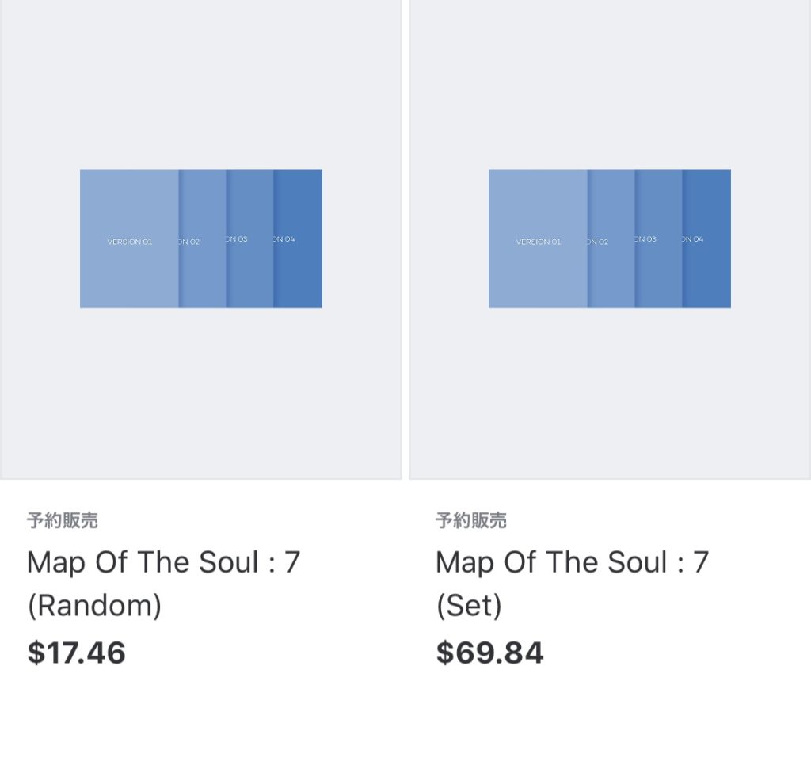
Task: Click gray area below the Set album artwork
Action: tap(610, 394)
